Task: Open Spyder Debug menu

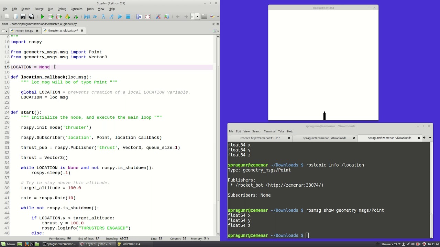Action: [x=62, y=9]
